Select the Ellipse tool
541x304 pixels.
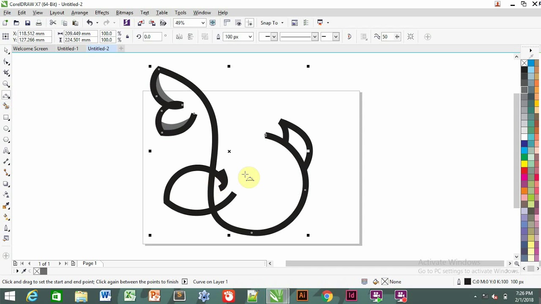[6, 128]
